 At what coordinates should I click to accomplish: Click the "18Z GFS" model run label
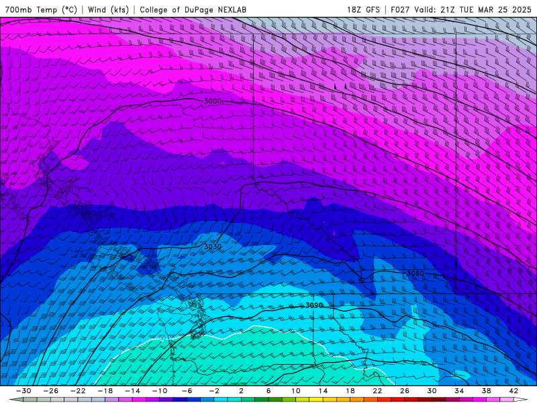point(363,9)
